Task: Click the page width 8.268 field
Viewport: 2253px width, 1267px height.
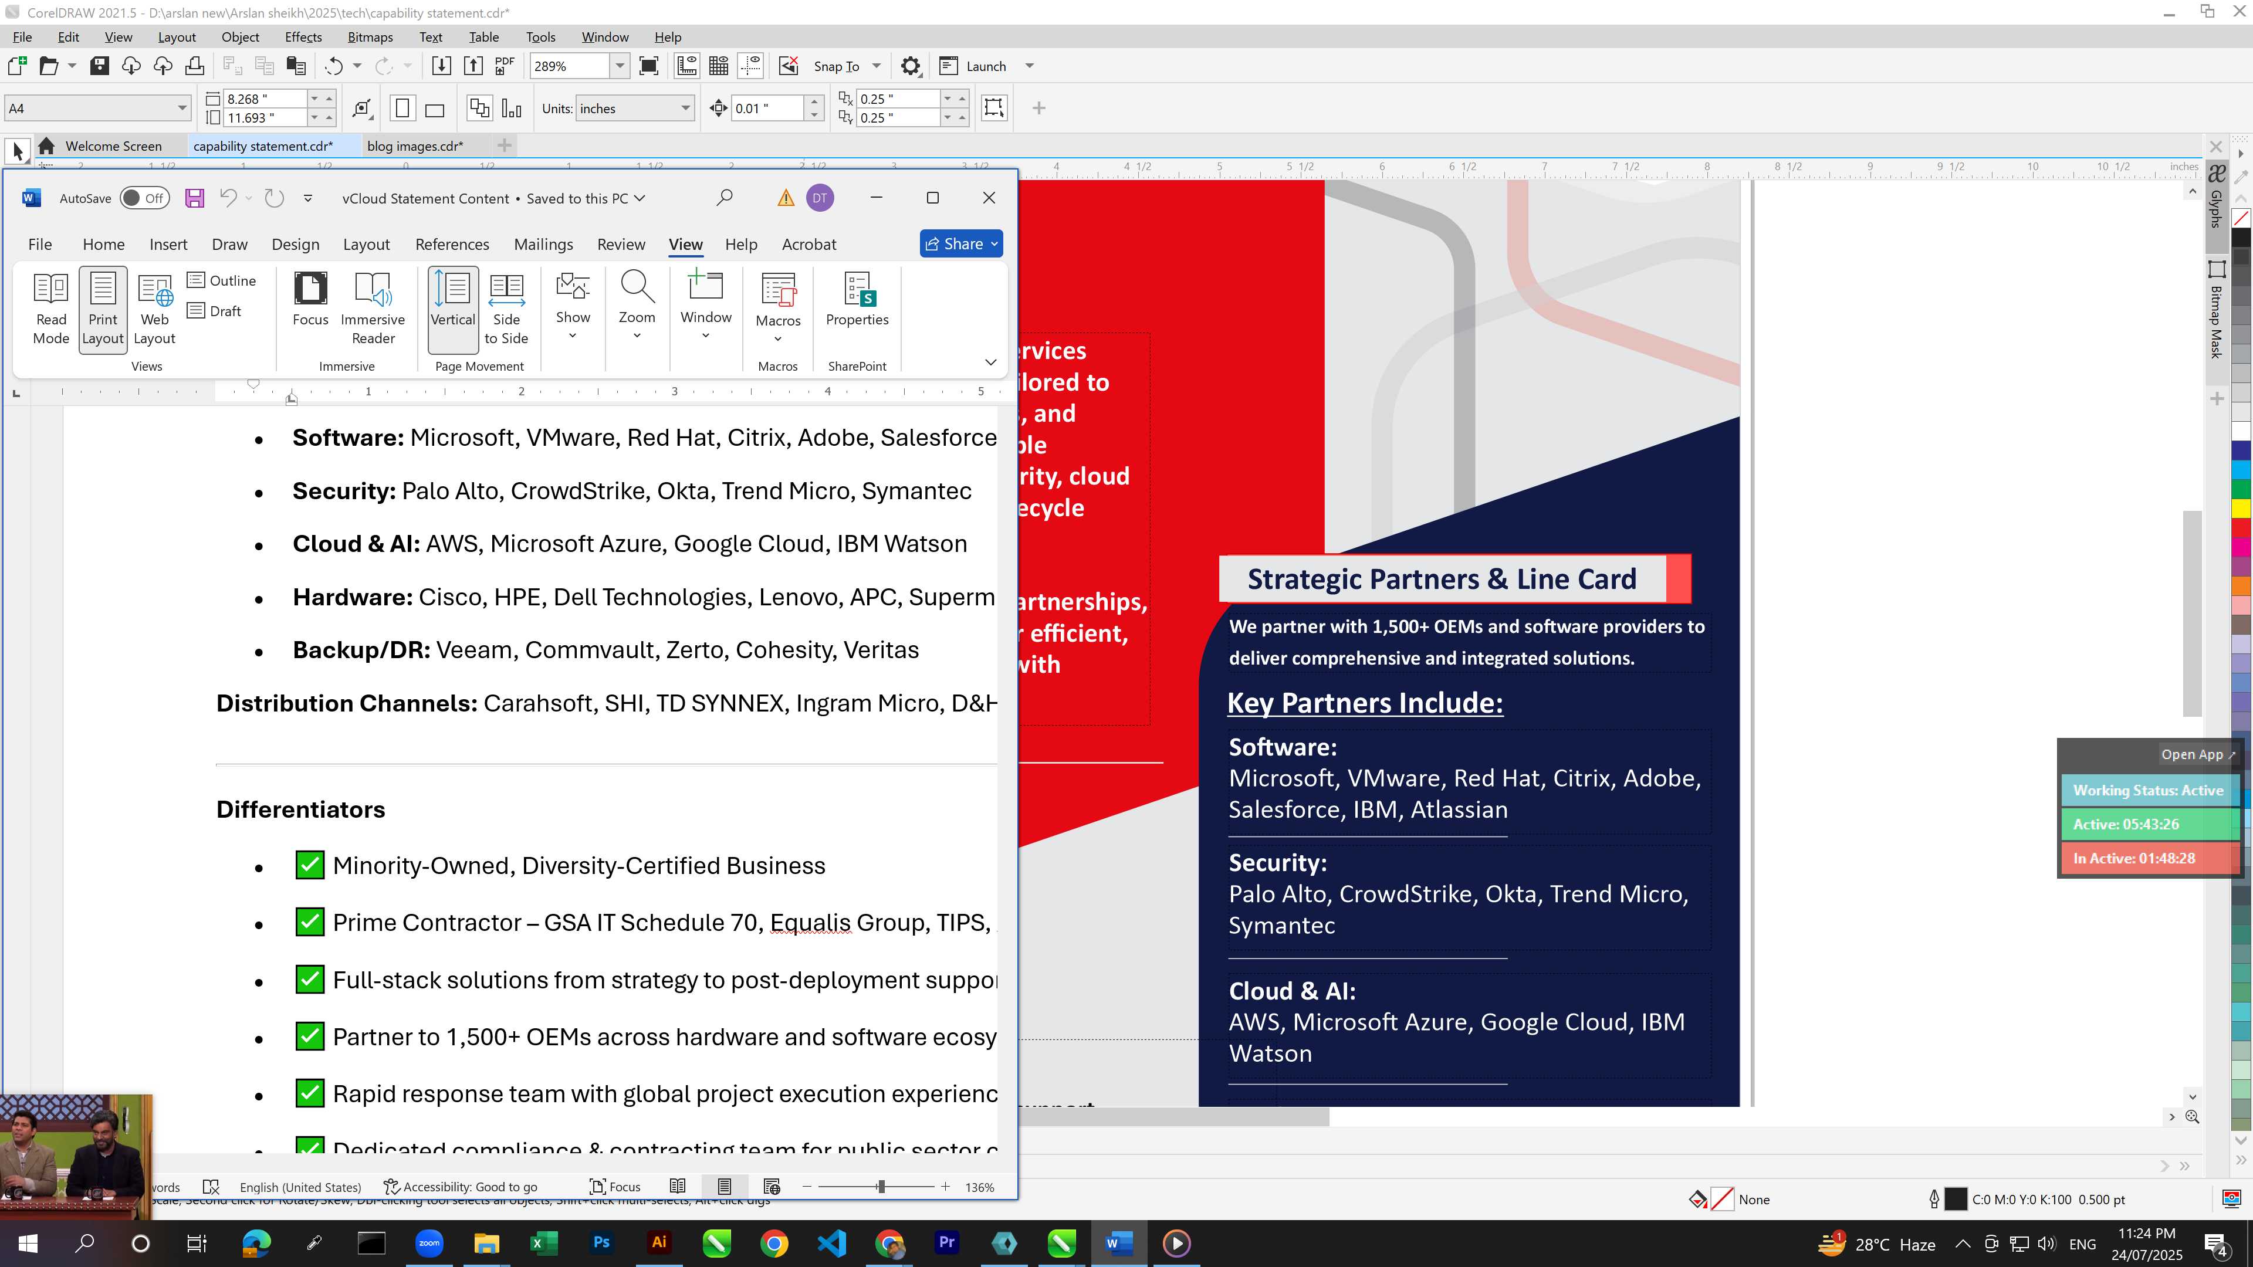Action: [265, 99]
